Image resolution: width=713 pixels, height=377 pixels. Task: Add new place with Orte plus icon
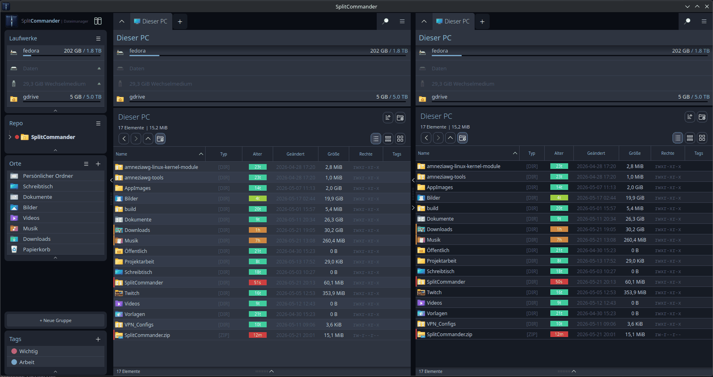click(x=98, y=164)
